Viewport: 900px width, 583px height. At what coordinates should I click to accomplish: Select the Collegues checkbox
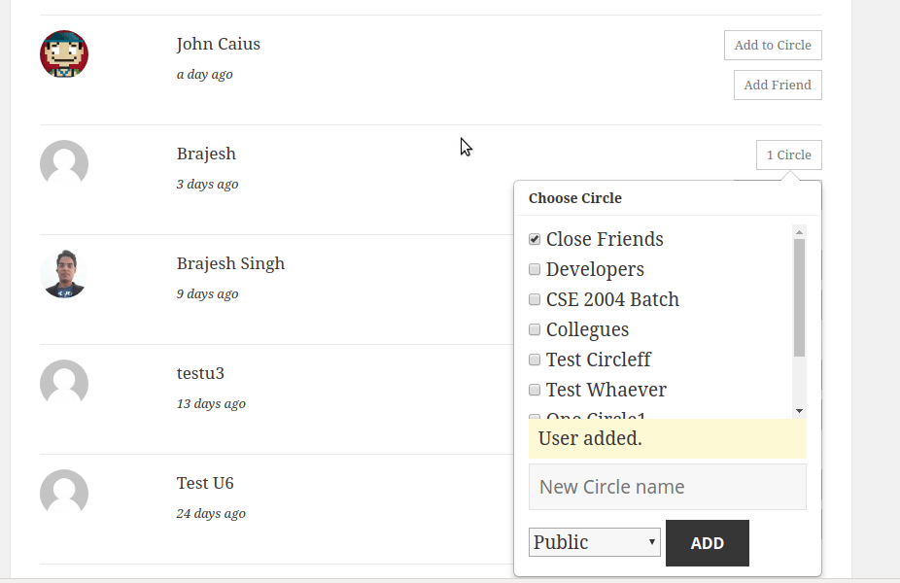pyautogui.click(x=534, y=328)
